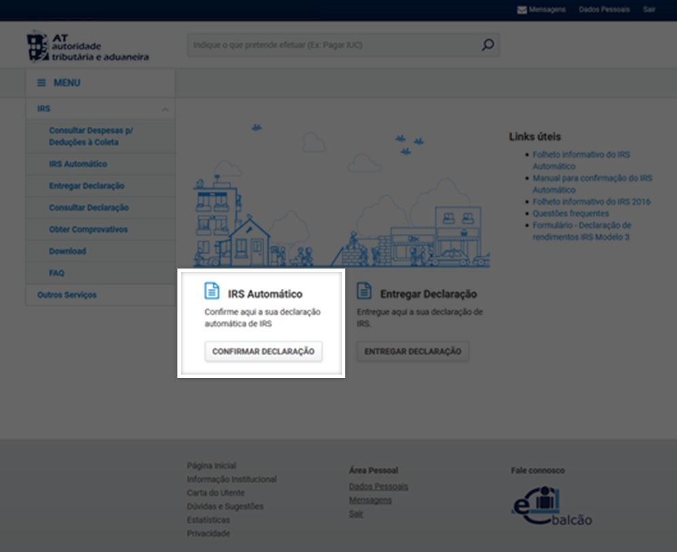Collapse the IRS menu section chevron

164,109
